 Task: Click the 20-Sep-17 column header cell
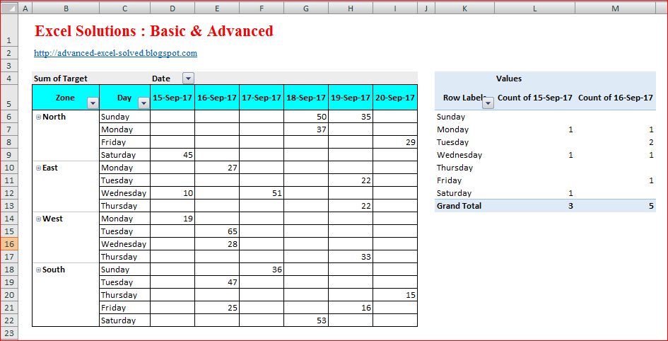click(x=395, y=97)
